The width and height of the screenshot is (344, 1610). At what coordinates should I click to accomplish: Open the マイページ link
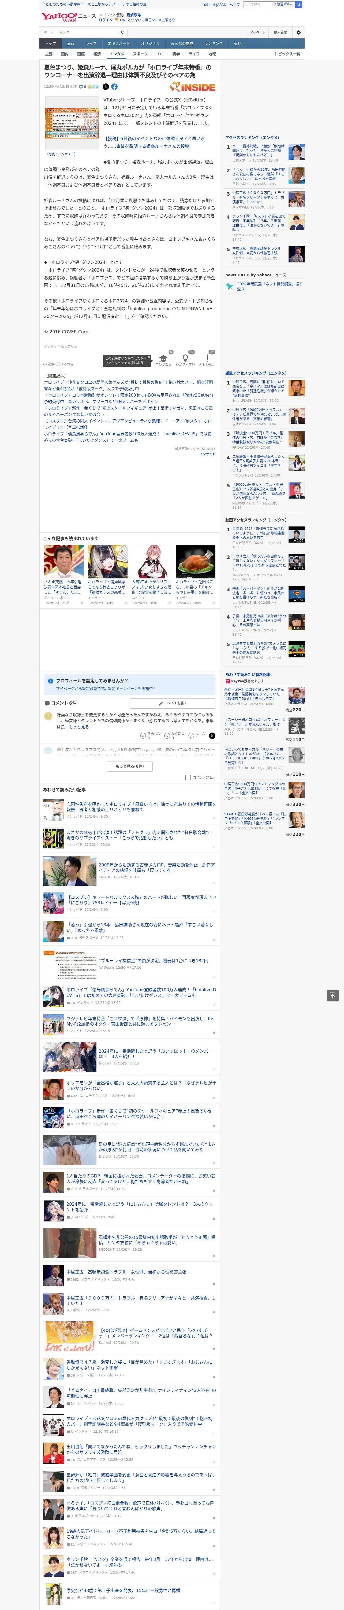click(258, 32)
